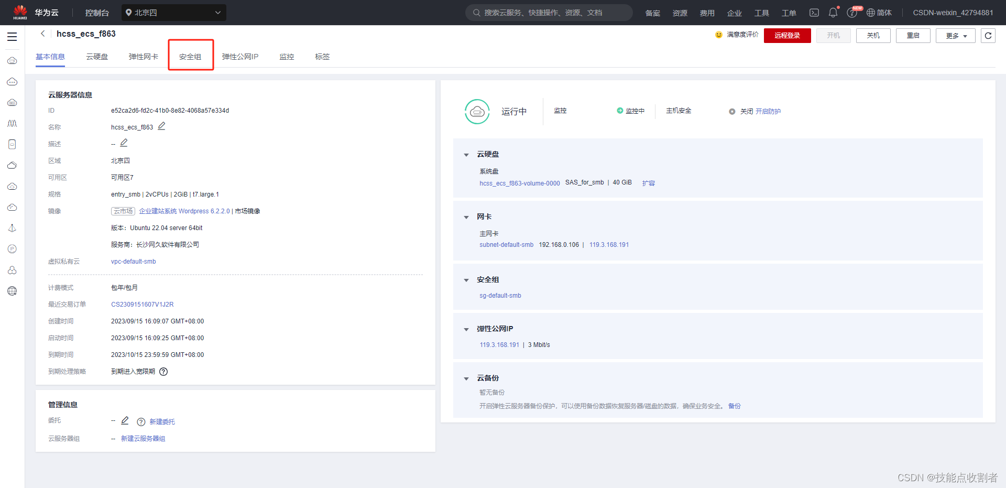Open the vpc-default-smb link
1006x488 pixels.
(x=134, y=262)
